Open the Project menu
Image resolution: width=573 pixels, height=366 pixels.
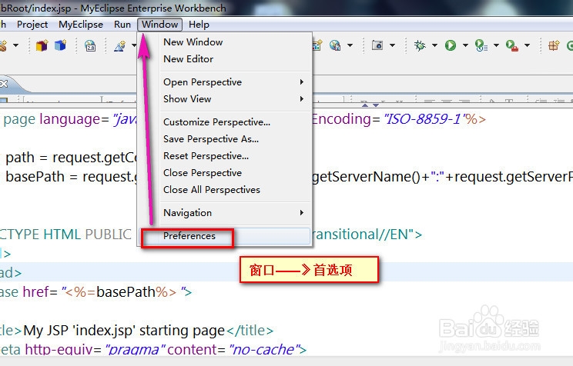coord(32,25)
